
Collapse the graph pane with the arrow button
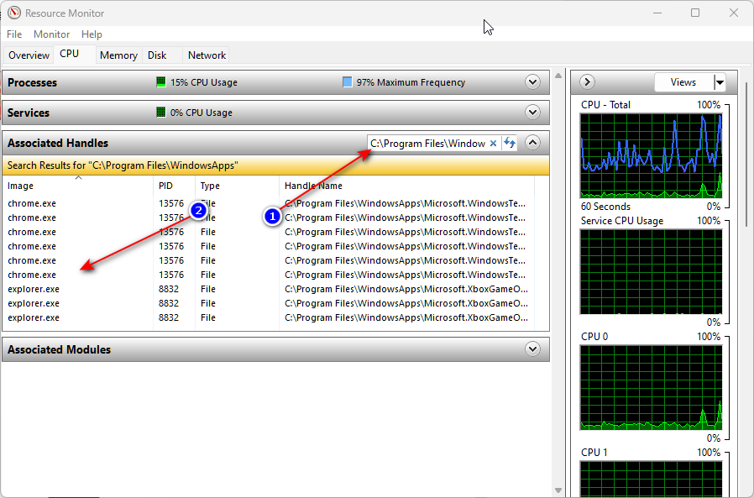[587, 82]
